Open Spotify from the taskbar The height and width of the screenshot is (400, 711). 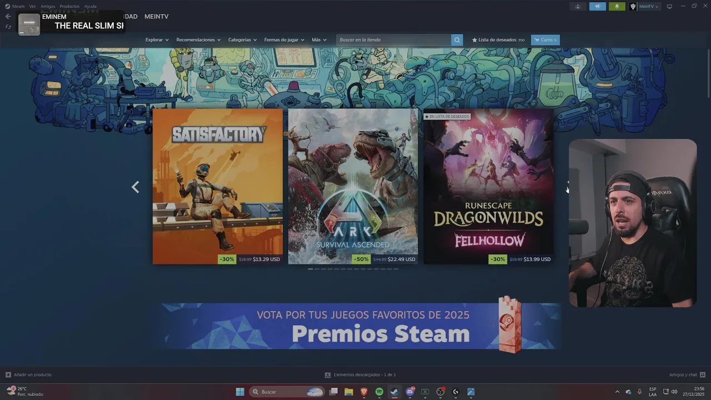379,392
